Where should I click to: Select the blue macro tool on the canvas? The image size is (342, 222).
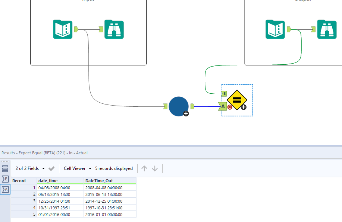[x=179, y=106]
